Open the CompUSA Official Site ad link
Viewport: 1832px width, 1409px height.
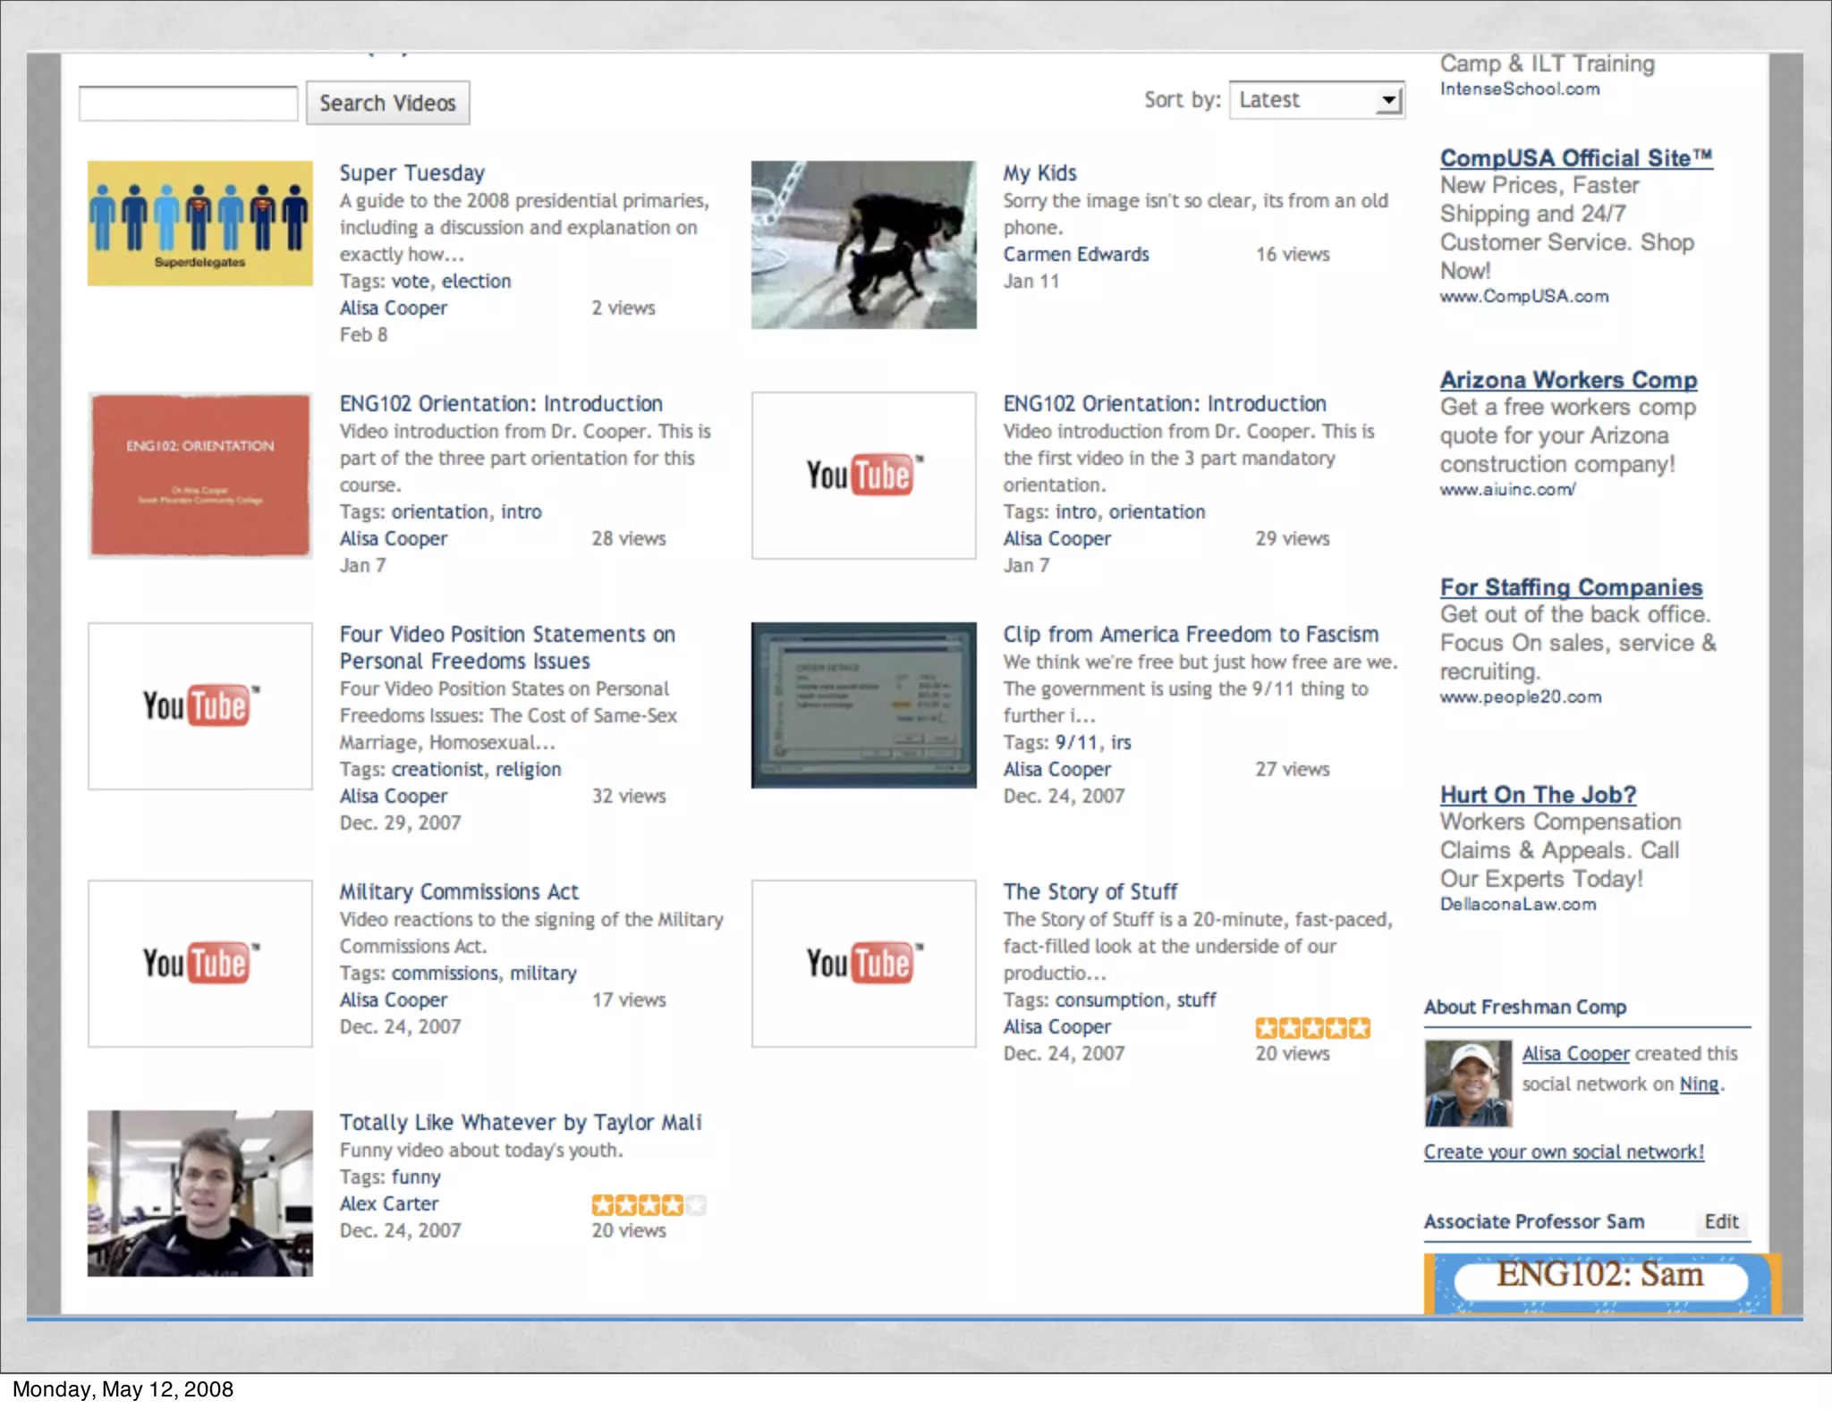click(x=1575, y=158)
